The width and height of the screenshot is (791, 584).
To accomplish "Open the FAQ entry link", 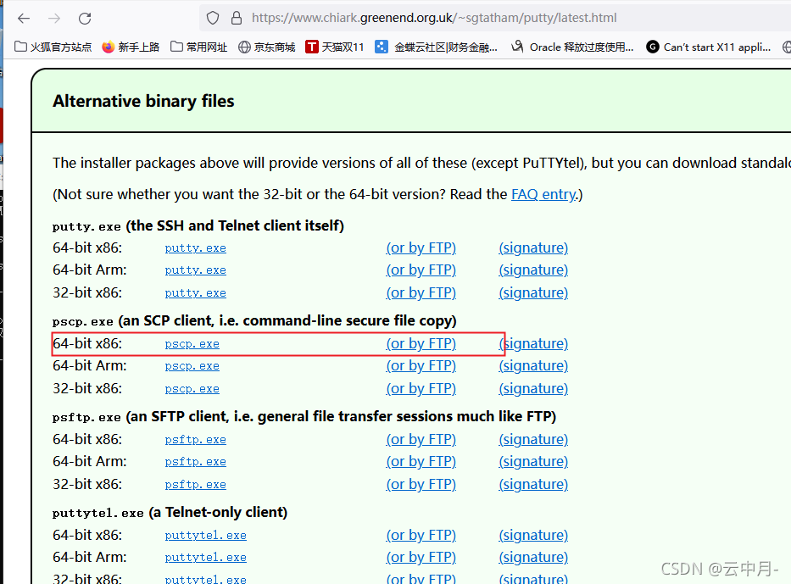I will click(543, 194).
